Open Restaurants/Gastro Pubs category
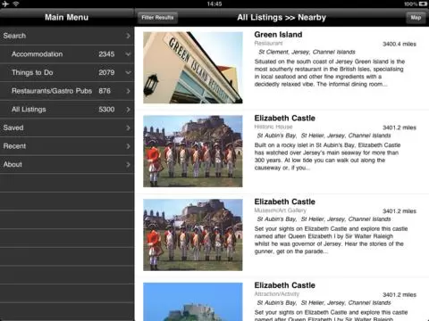 click(x=67, y=91)
